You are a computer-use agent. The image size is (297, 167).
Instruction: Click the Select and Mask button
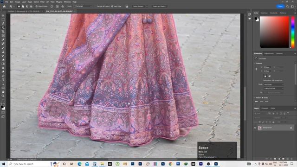(160, 6)
